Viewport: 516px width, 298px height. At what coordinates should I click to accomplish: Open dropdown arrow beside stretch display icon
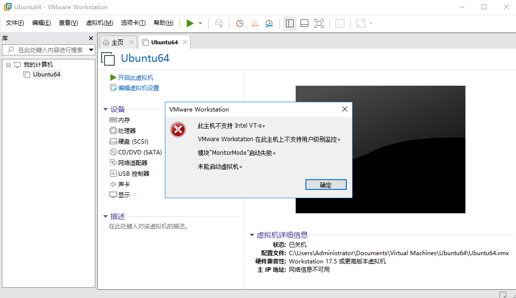tap(371, 23)
